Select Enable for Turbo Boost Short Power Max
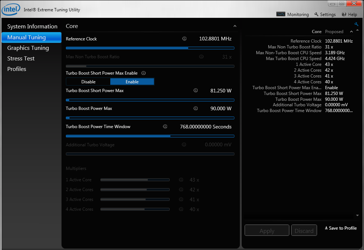This screenshot has width=364, height=250. [132, 82]
